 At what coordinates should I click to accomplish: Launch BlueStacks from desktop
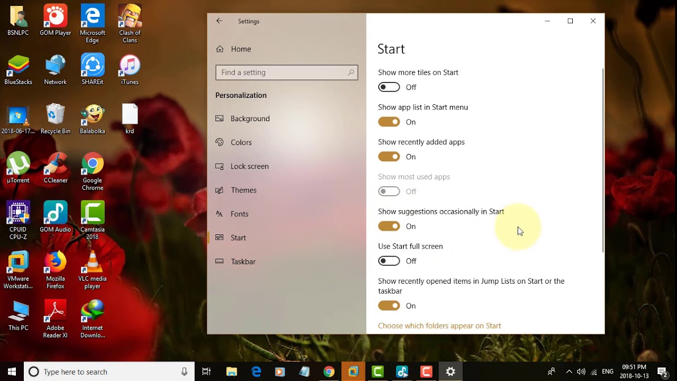tap(18, 69)
